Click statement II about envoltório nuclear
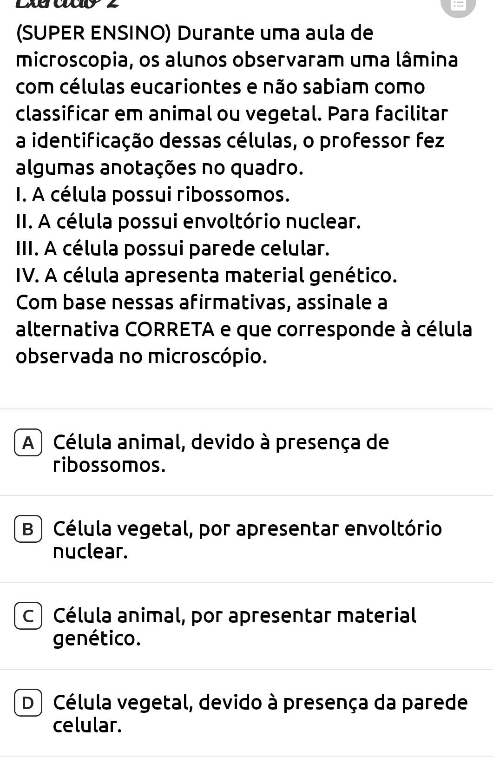This screenshot has width=493, height=764. tap(188, 222)
